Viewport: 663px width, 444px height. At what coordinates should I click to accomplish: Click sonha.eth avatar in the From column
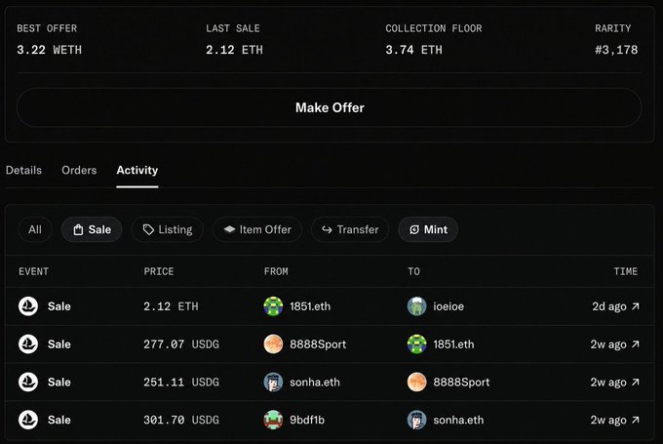pos(273,382)
